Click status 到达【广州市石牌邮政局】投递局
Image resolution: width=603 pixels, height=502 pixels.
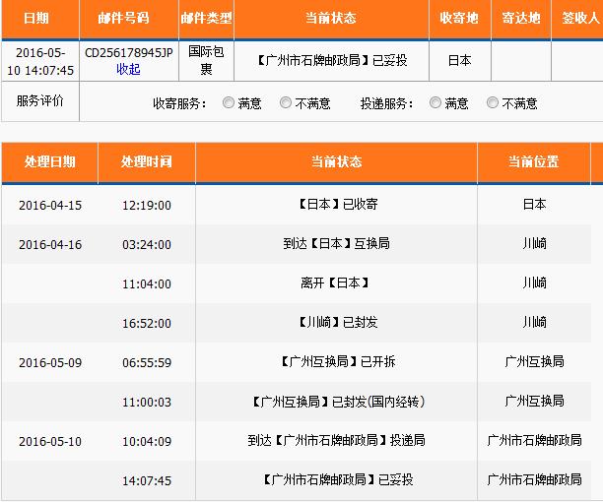coord(337,440)
